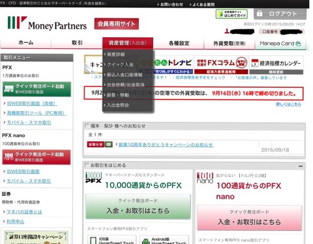
Task: Collapse the お取引をはじめる panel with minus icon
Action: (x=301, y=166)
